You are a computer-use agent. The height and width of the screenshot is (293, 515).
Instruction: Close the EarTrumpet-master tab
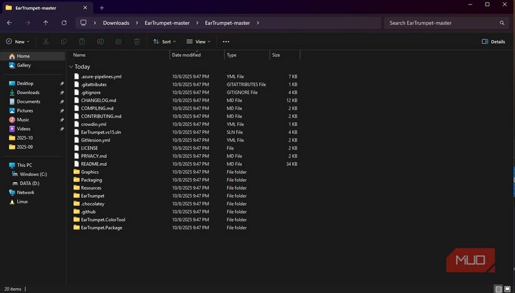85,7
